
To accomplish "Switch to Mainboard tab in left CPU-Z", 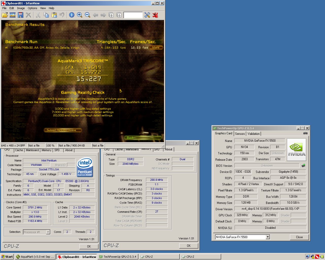I will point(32,150).
